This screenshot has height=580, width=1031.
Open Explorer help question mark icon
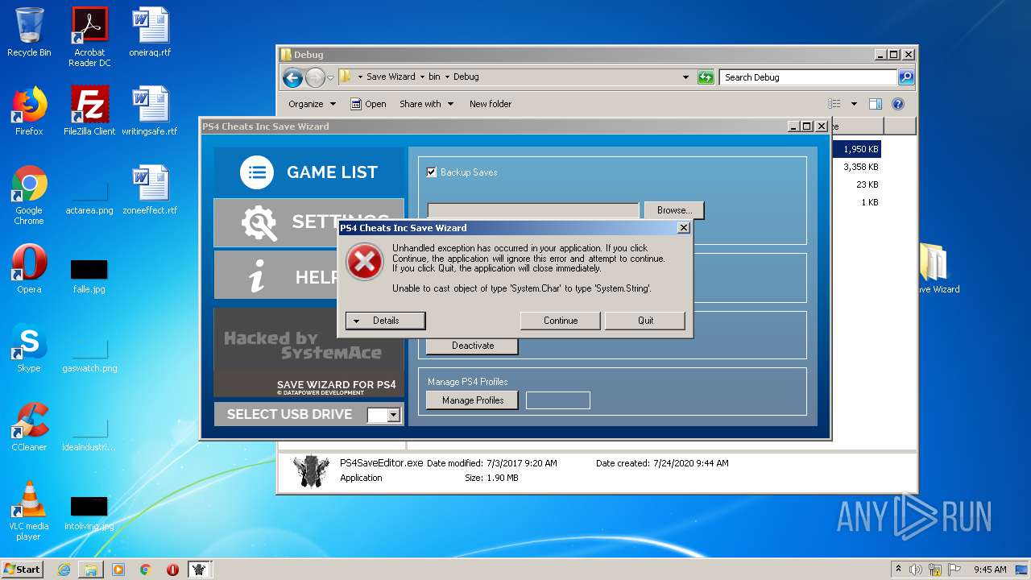point(898,104)
